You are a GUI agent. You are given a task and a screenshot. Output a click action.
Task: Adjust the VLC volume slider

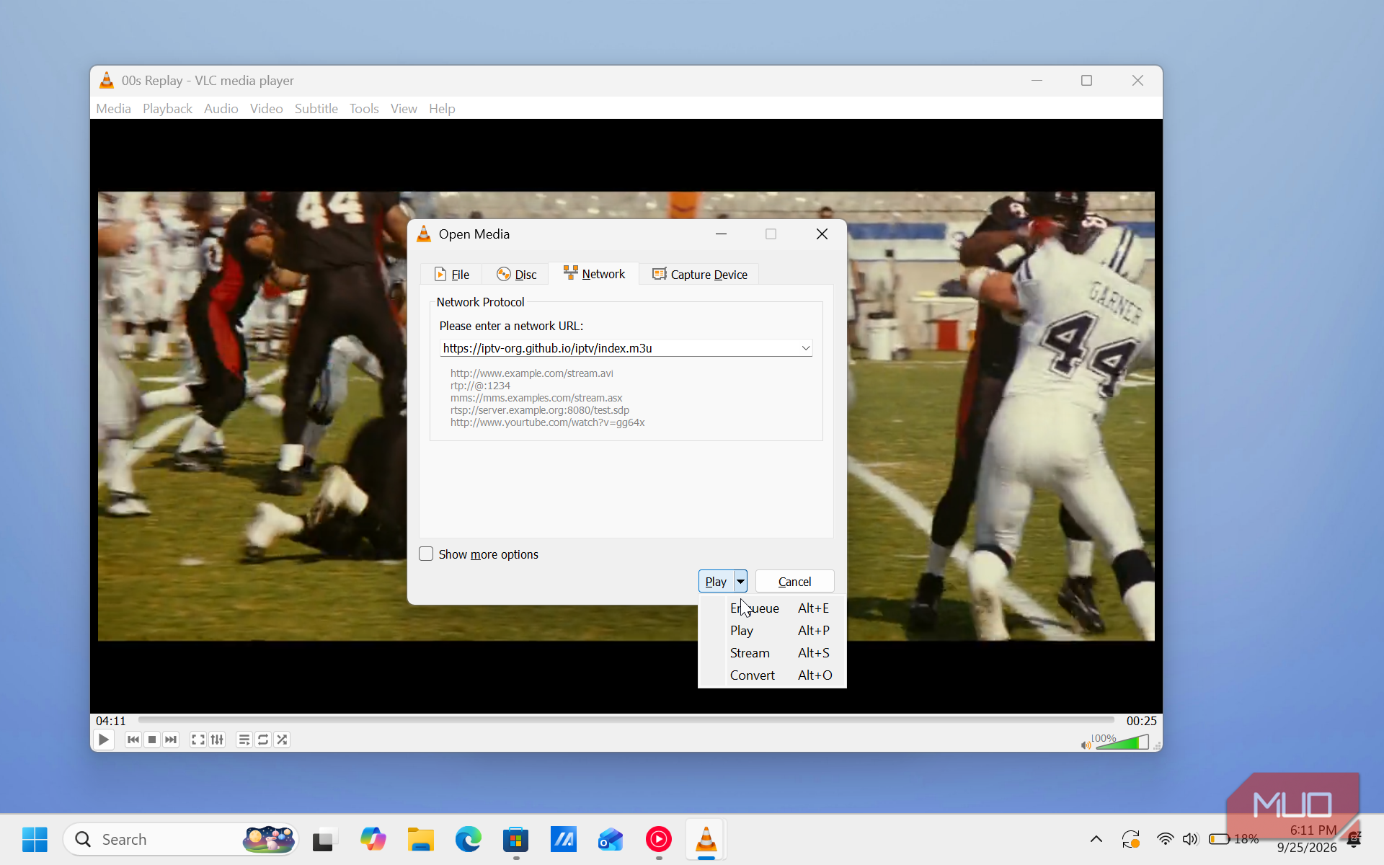coord(1122,742)
